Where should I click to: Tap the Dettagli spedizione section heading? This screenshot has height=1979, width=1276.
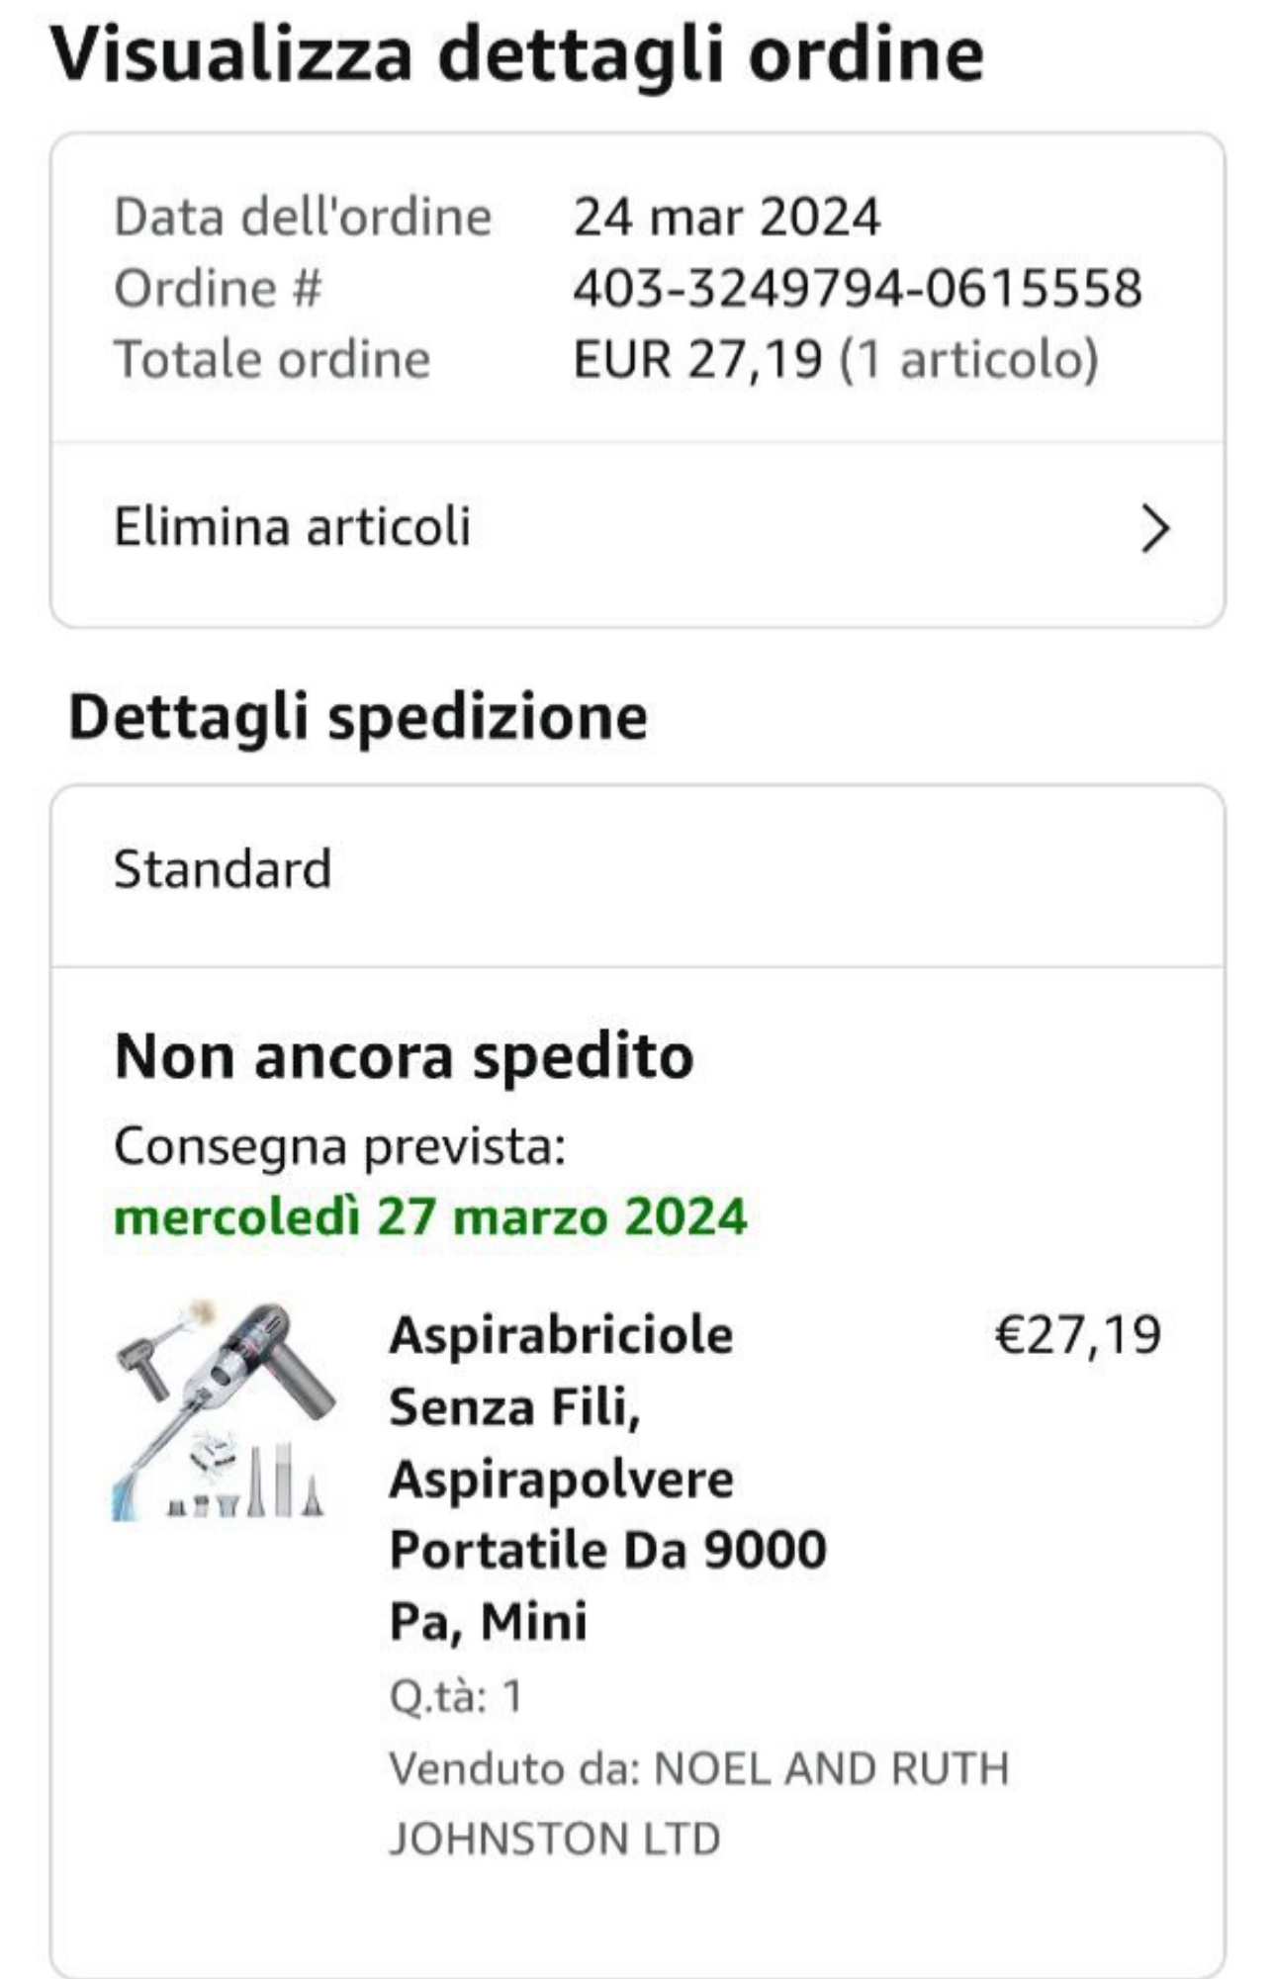pos(358,716)
